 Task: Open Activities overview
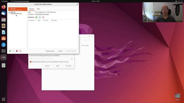click(x=5, y=1)
